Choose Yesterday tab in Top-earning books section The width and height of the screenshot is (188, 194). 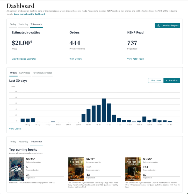coord(23,142)
